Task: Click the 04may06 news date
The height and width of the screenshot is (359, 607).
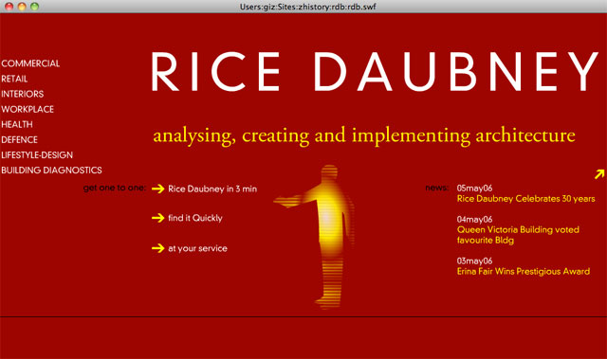Action: (474, 220)
